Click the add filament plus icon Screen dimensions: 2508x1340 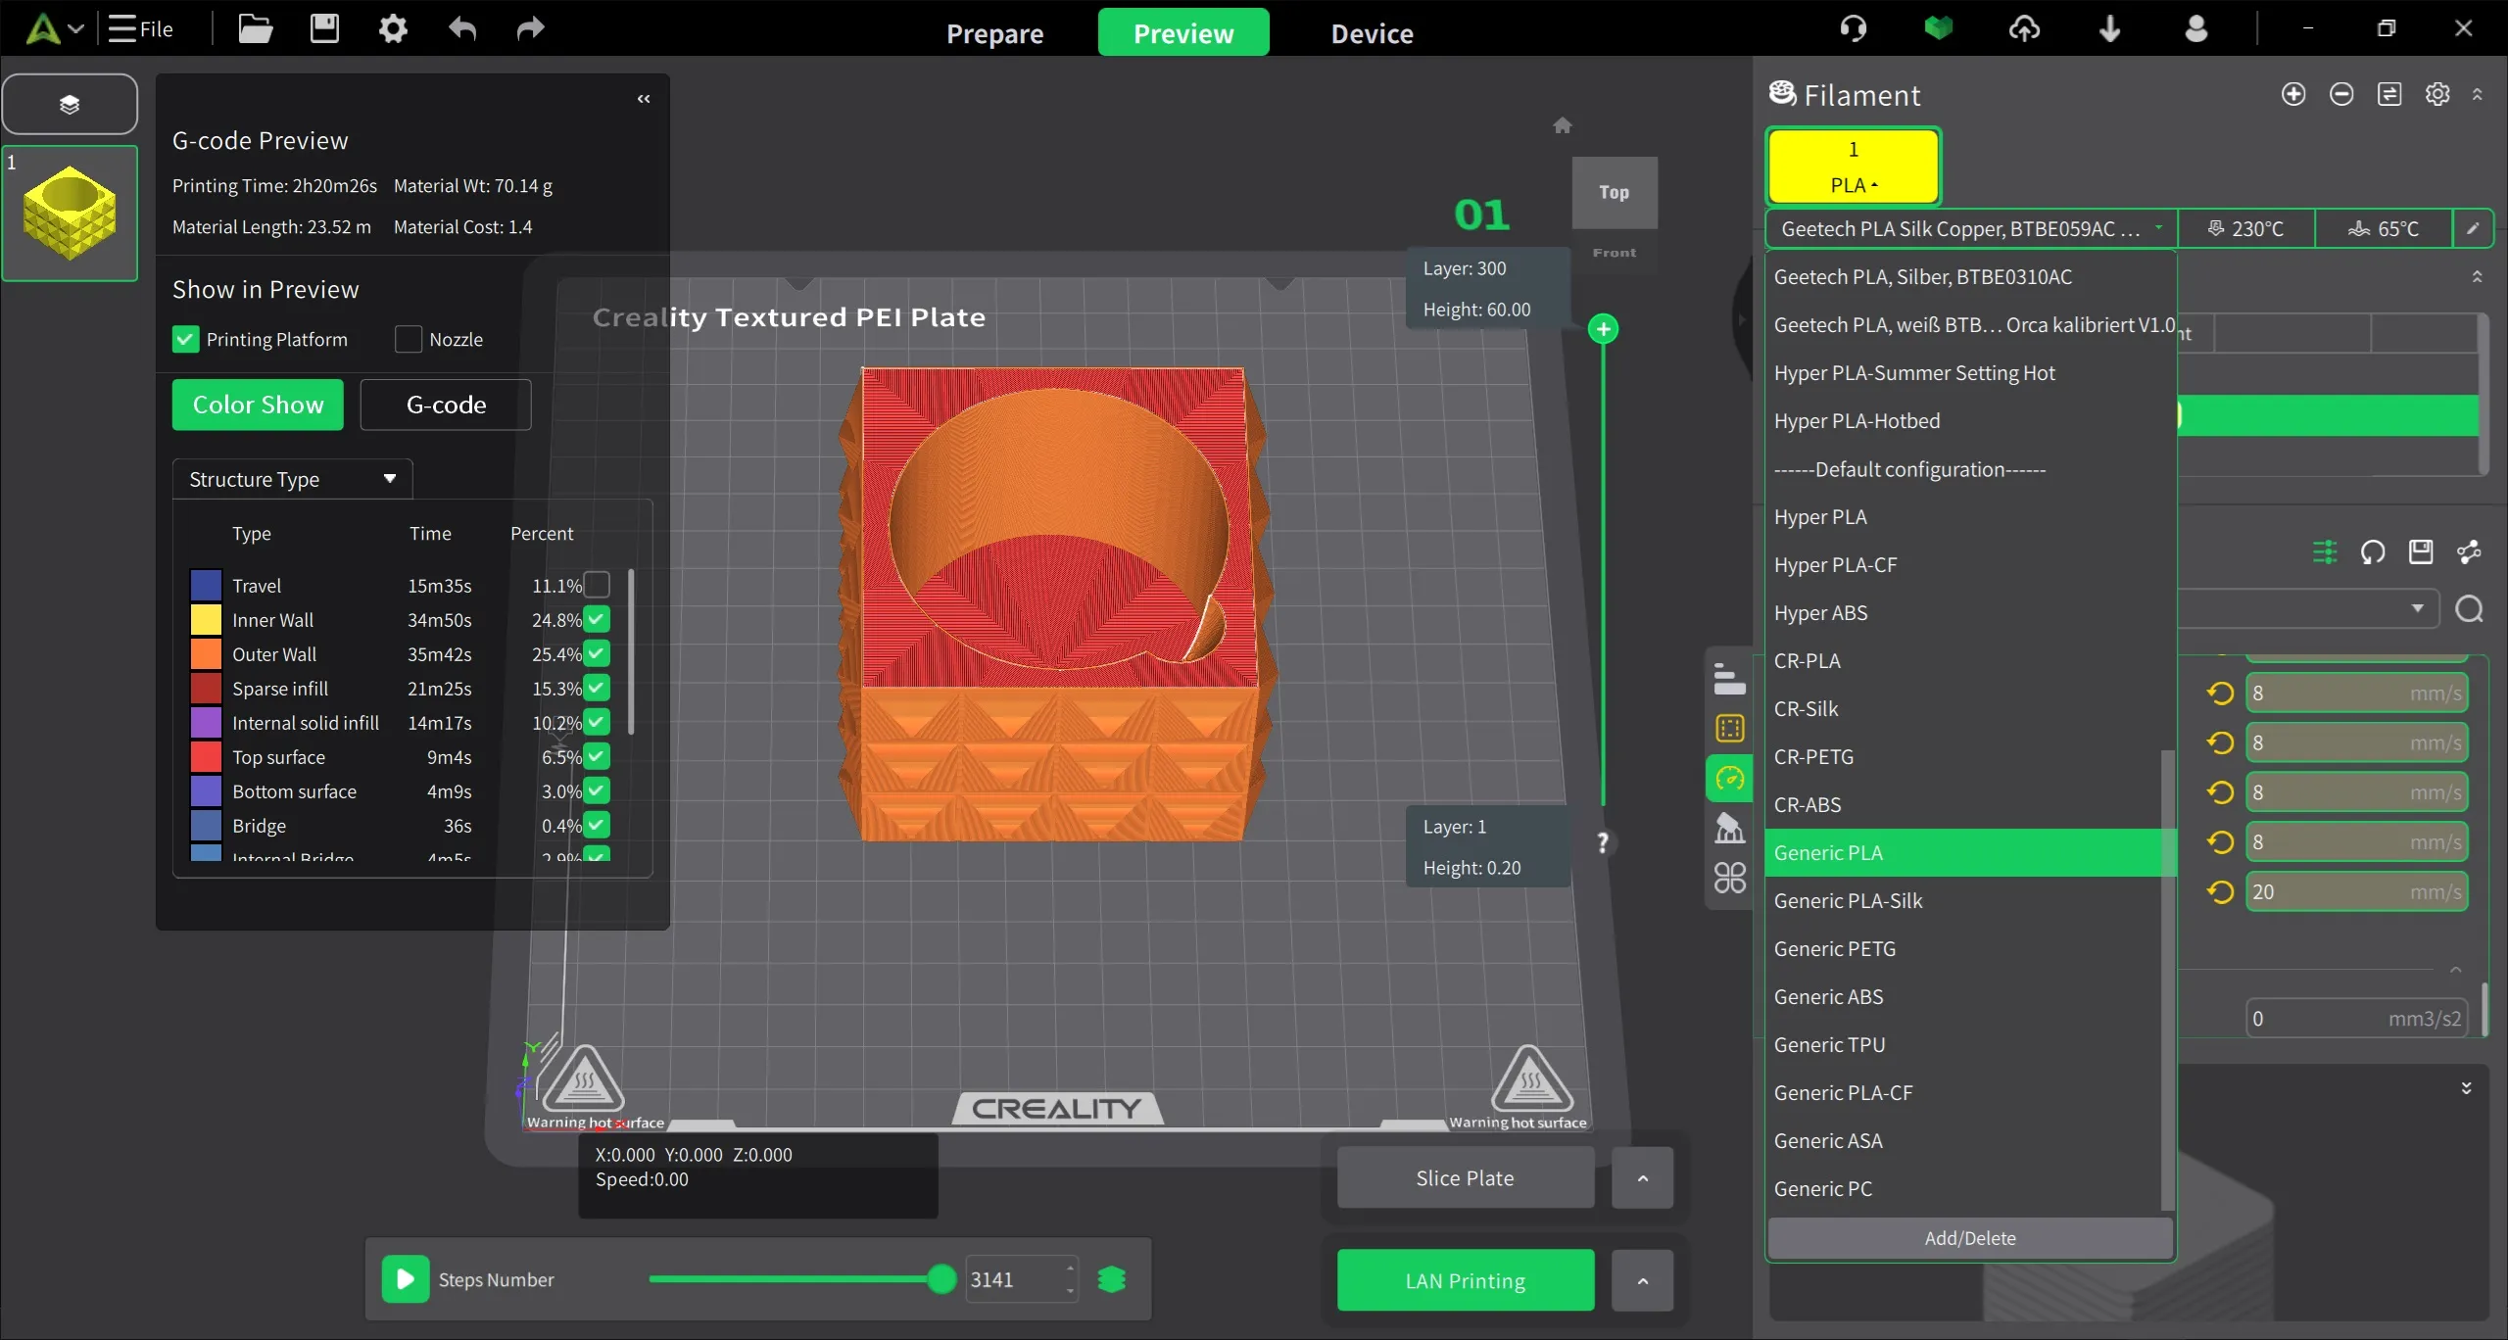click(2292, 94)
